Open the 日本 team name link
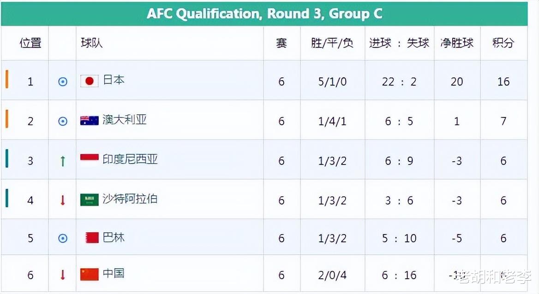The width and height of the screenshot is (539, 294). click(114, 80)
